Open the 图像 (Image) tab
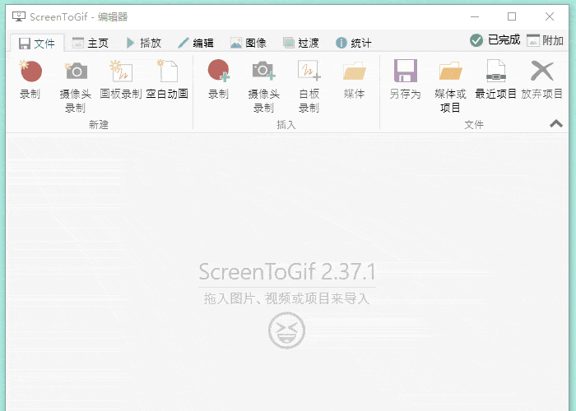The image size is (576, 411). (249, 43)
